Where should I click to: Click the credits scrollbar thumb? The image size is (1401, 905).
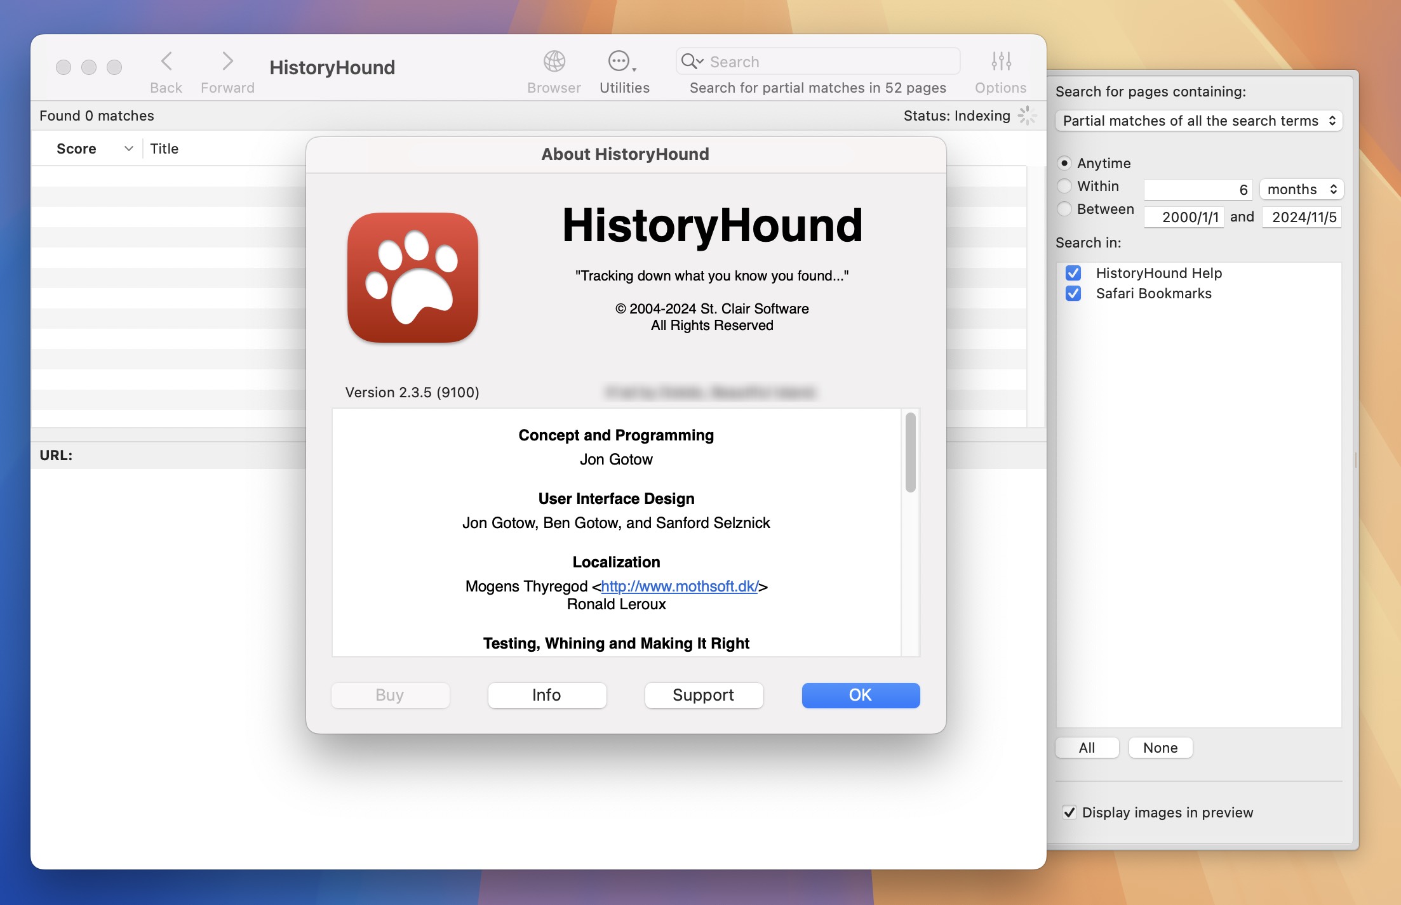[911, 452]
